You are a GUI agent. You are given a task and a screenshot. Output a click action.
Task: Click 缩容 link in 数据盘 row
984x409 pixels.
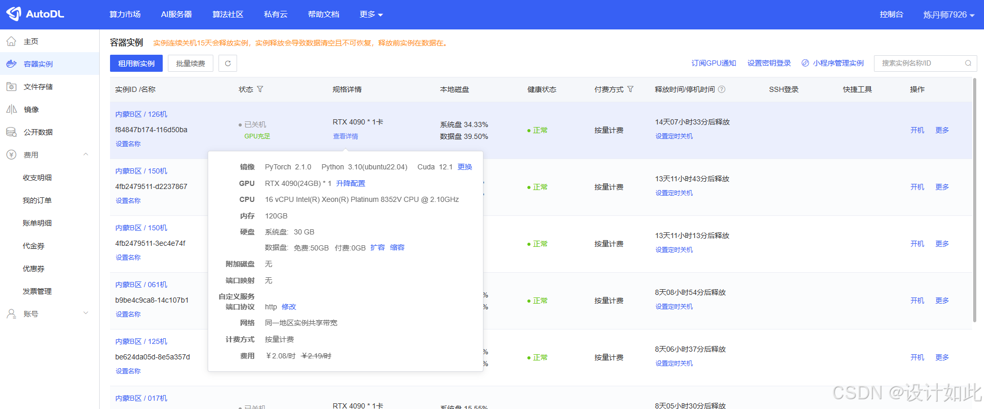397,248
